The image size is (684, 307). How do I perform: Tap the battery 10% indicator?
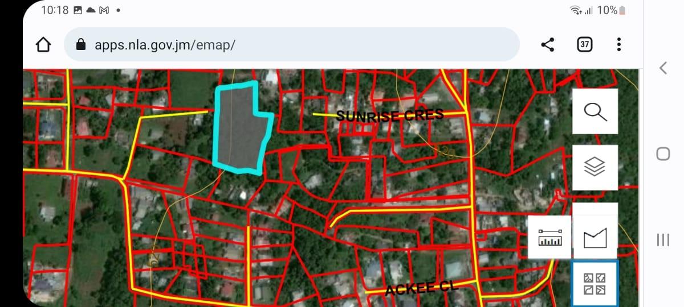(x=611, y=10)
